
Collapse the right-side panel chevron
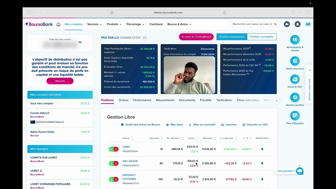[x=310, y=70]
